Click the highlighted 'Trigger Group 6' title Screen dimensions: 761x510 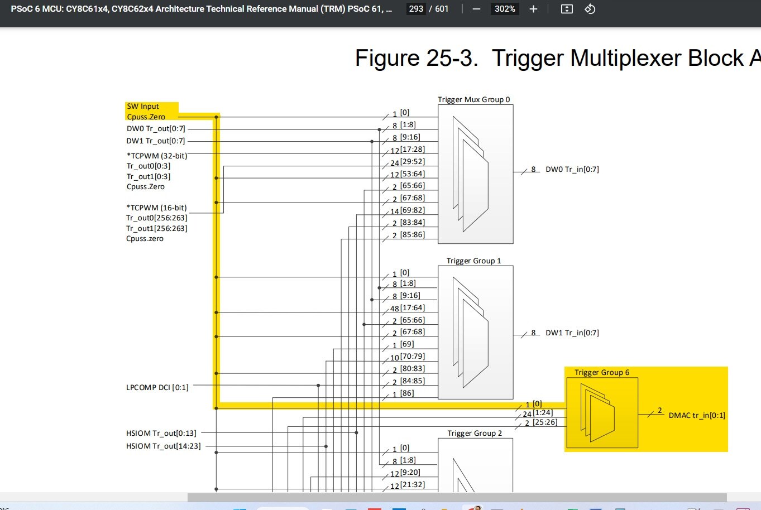coord(602,372)
